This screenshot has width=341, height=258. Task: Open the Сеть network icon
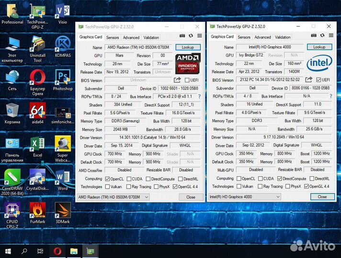(12, 80)
